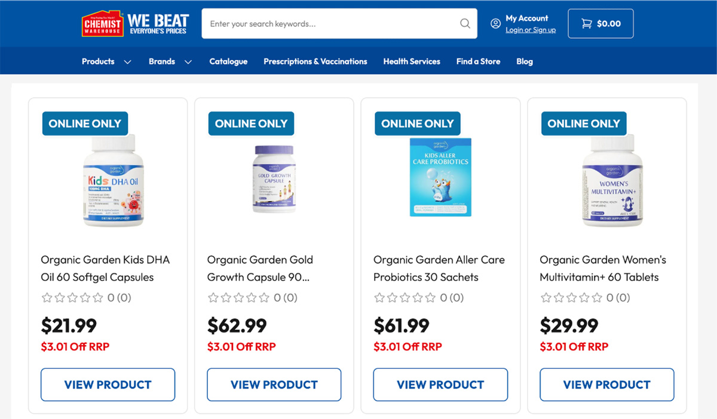Expand the Brands dropdown menu

(x=170, y=61)
